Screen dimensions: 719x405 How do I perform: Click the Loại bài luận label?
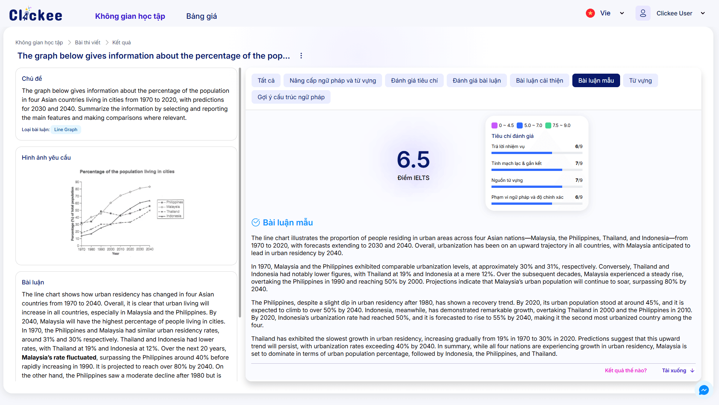36,130
